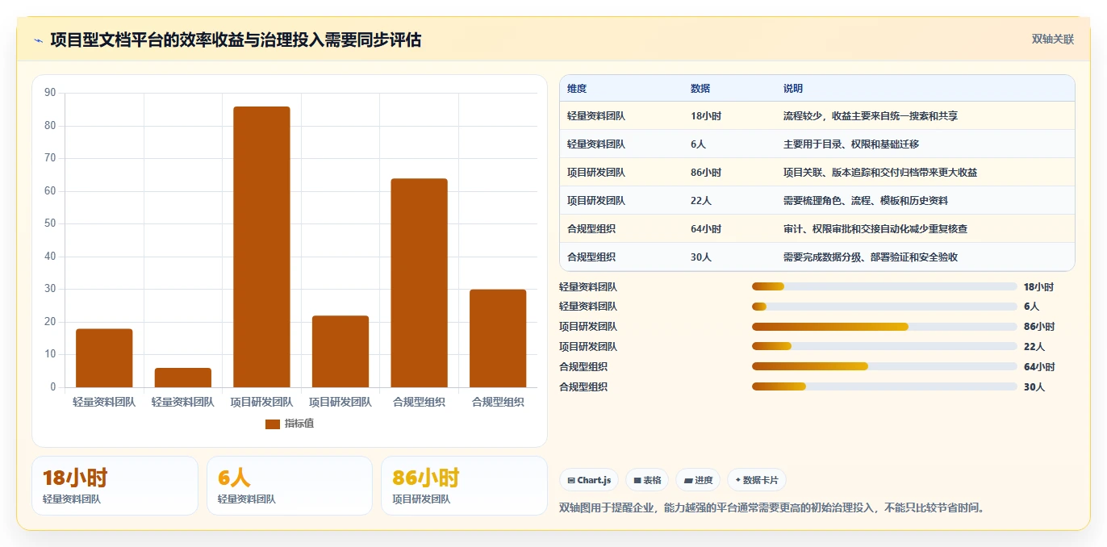This screenshot has height=547, width=1107.
Task: Select the 双轴关联 badge in the header
Action: (x=1053, y=39)
